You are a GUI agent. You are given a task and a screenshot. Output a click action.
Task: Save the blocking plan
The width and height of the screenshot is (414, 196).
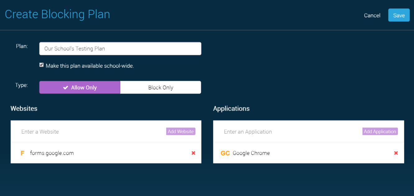[399, 15]
